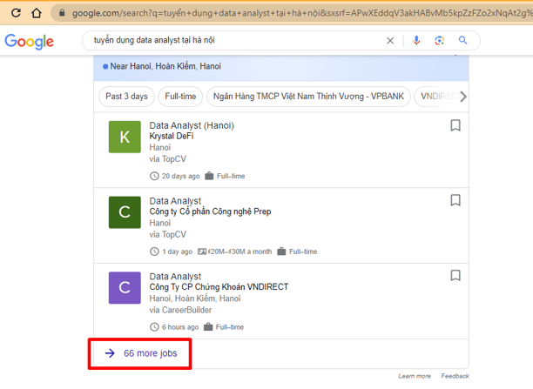Click the Google search text field
The height and width of the screenshot is (389, 533).
tap(234, 40)
